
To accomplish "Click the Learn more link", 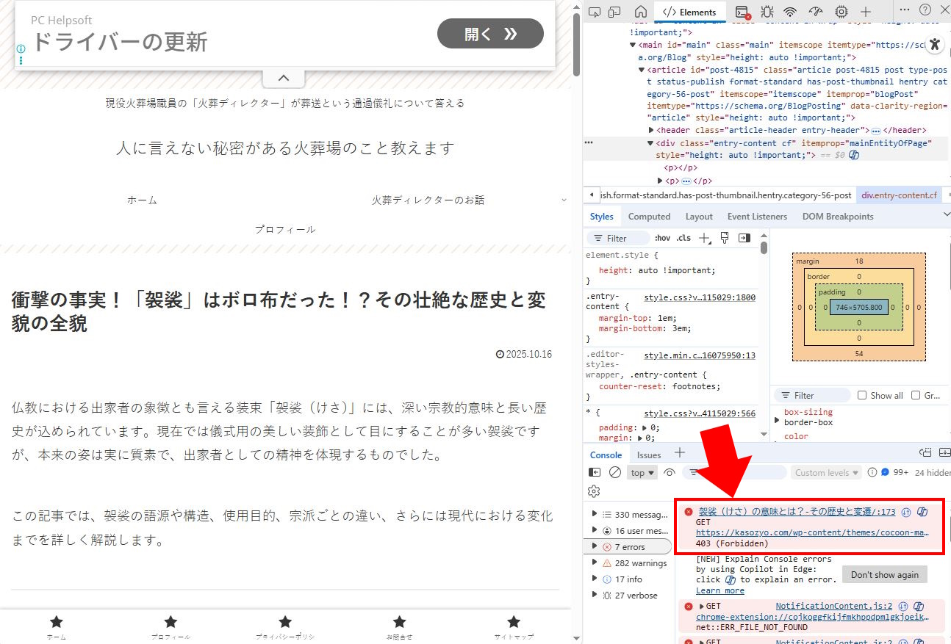I will (719, 590).
